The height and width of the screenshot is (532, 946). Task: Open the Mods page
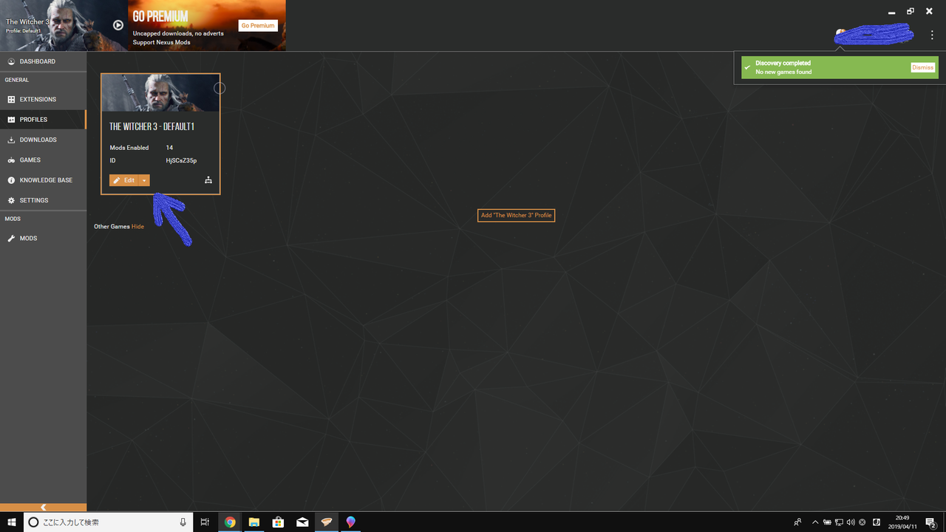tap(43, 238)
